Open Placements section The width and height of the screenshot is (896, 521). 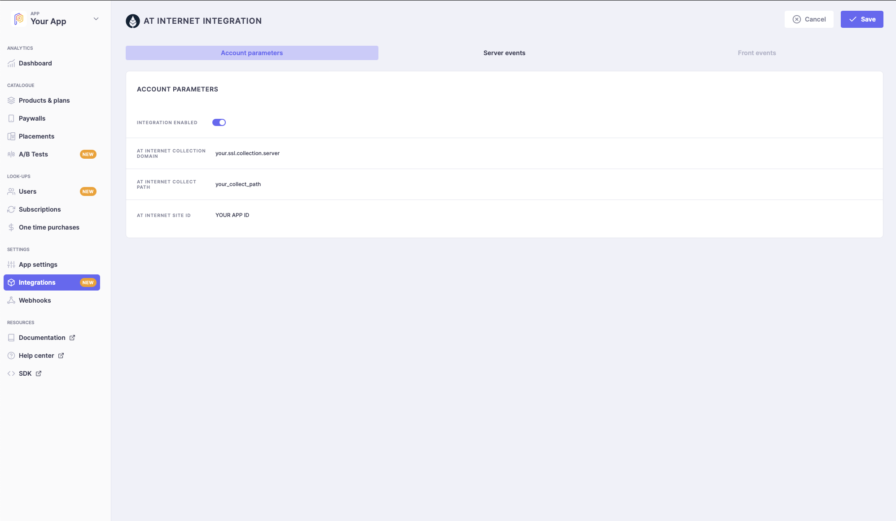tap(37, 136)
